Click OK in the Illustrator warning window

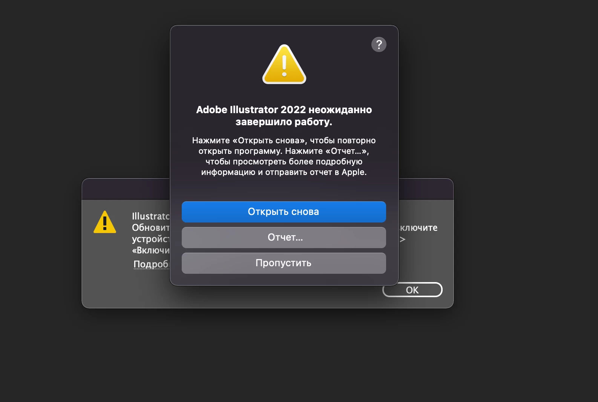click(x=412, y=290)
